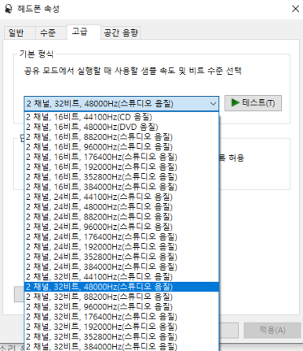303x351 pixels.
Task: Choose 2 채널, 32비트, 88200Hz entry
Action: 122,297
